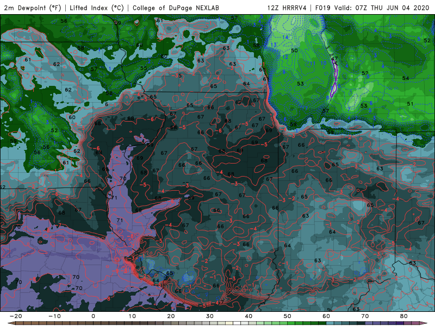Click the blue "14" lifted index contour label

(285, 37)
